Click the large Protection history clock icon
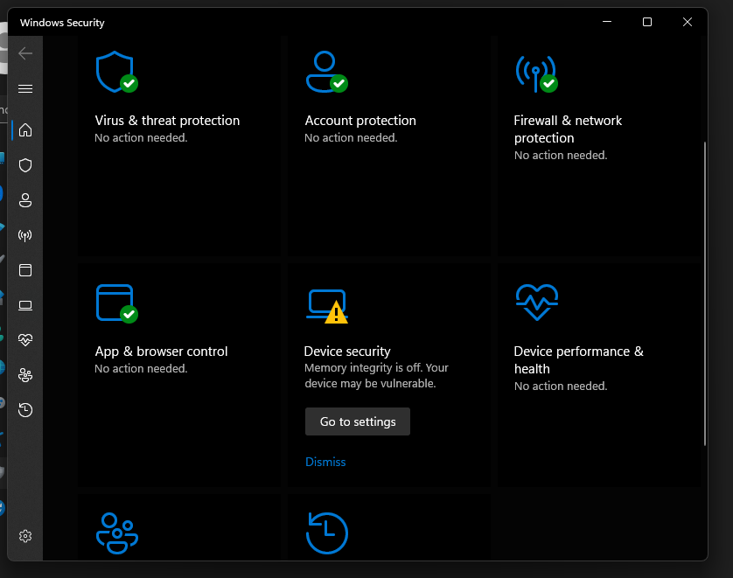Screen dimensions: 733x578 click(327, 533)
